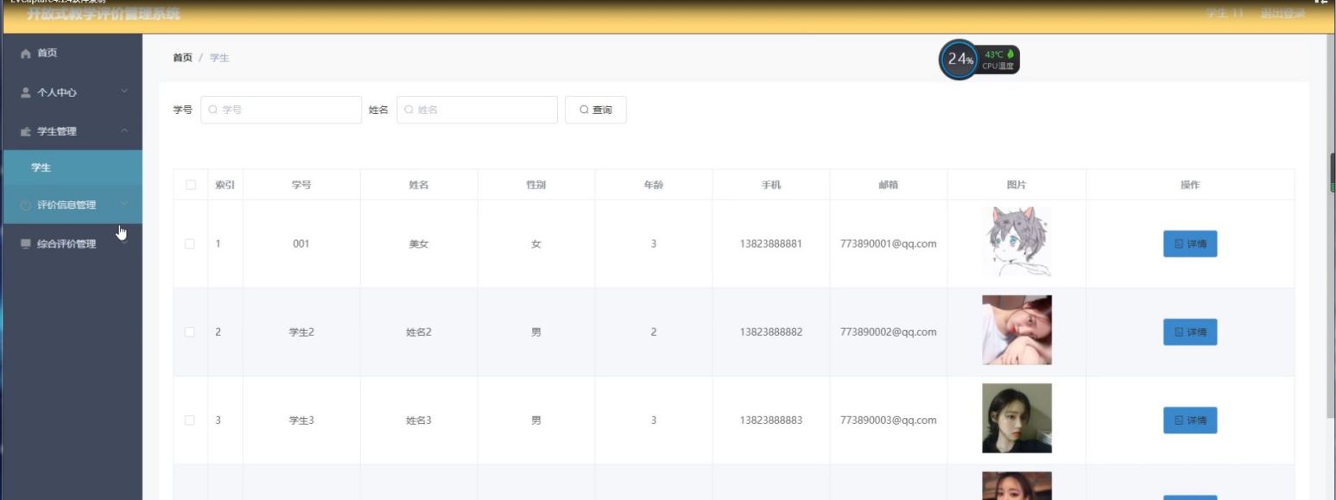This screenshot has width=1336, height=500.
Task: Select the checkbox for 学生2 row
Action: (x=191, y=332)
